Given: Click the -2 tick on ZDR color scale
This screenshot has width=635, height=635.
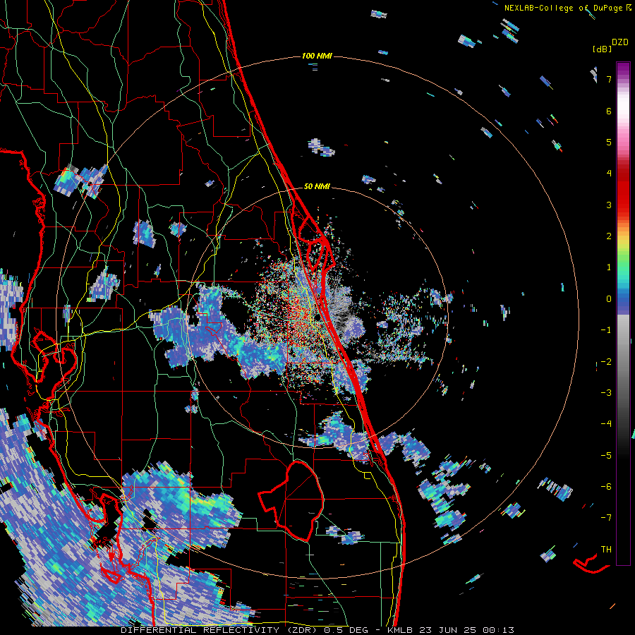Looking at the screenshot, I should click(606, 362).
